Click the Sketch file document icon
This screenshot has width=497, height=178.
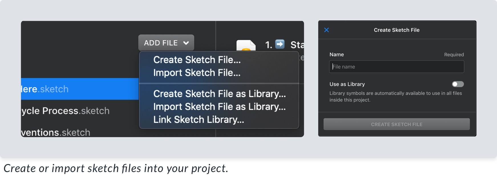pos(246,45)
